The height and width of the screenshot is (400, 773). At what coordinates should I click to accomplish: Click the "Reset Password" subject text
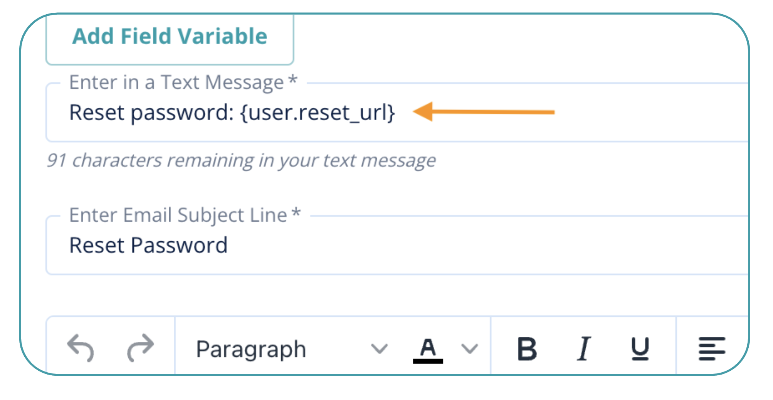(148, 245)
